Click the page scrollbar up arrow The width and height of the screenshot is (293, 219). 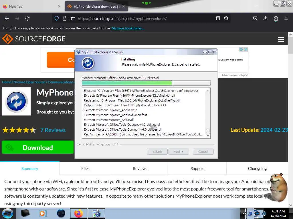click(290, 35)
